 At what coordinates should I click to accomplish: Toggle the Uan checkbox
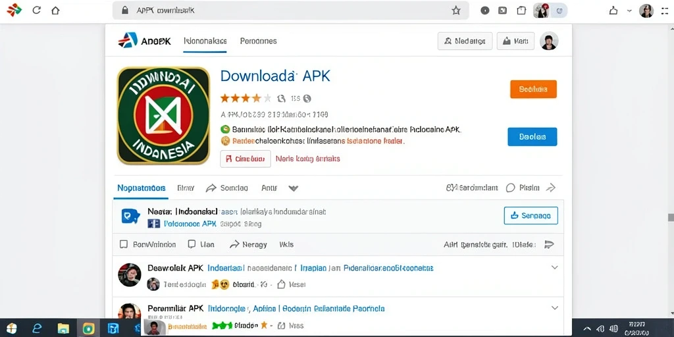tap(192, 244)
